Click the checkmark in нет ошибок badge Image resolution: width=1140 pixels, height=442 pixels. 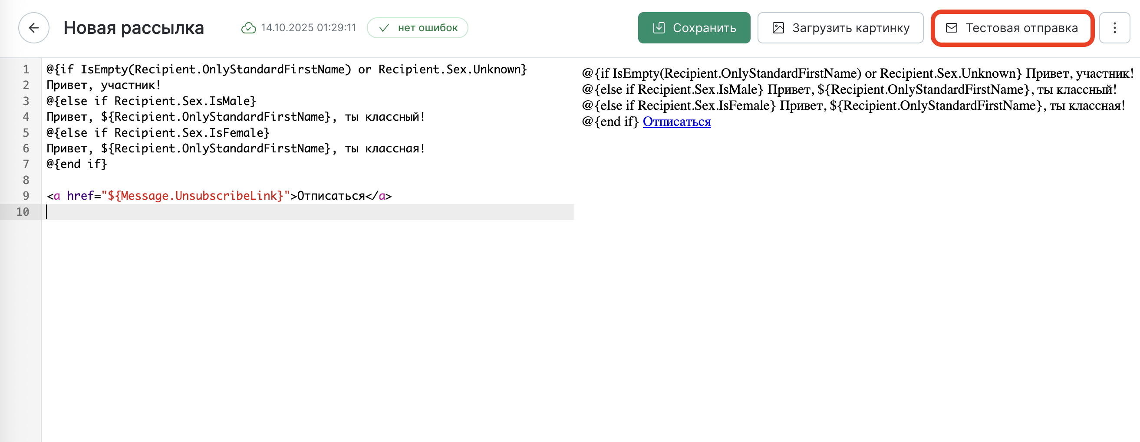[384, 28]
